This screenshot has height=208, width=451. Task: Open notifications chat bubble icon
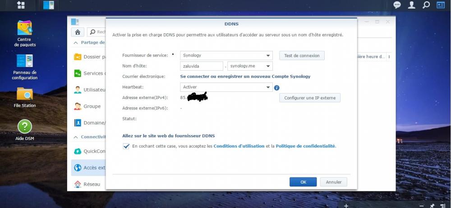click(397, 5)
